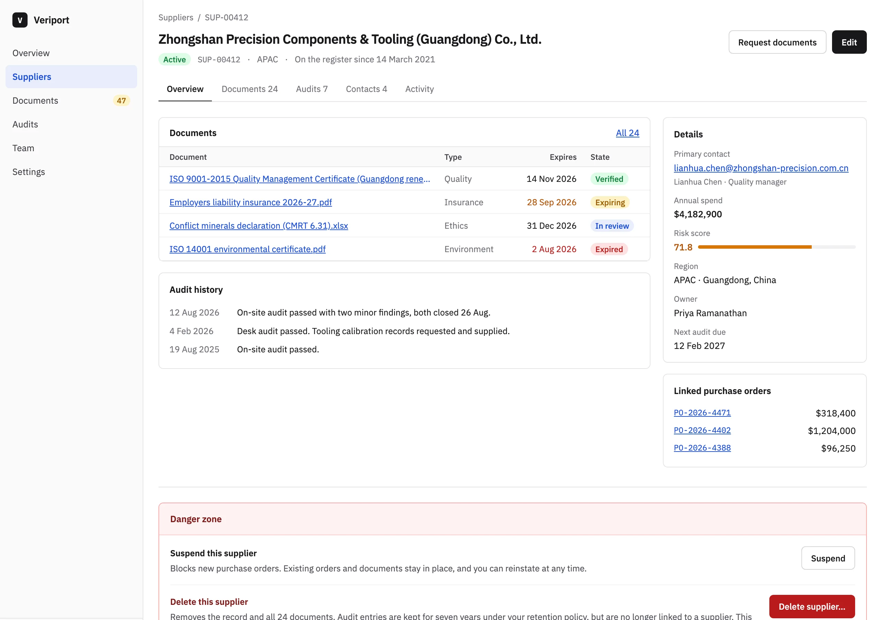Screen dimensions: 882x620
Task: Open purchase order PO-2026-4402
Action: pos(702,431)
